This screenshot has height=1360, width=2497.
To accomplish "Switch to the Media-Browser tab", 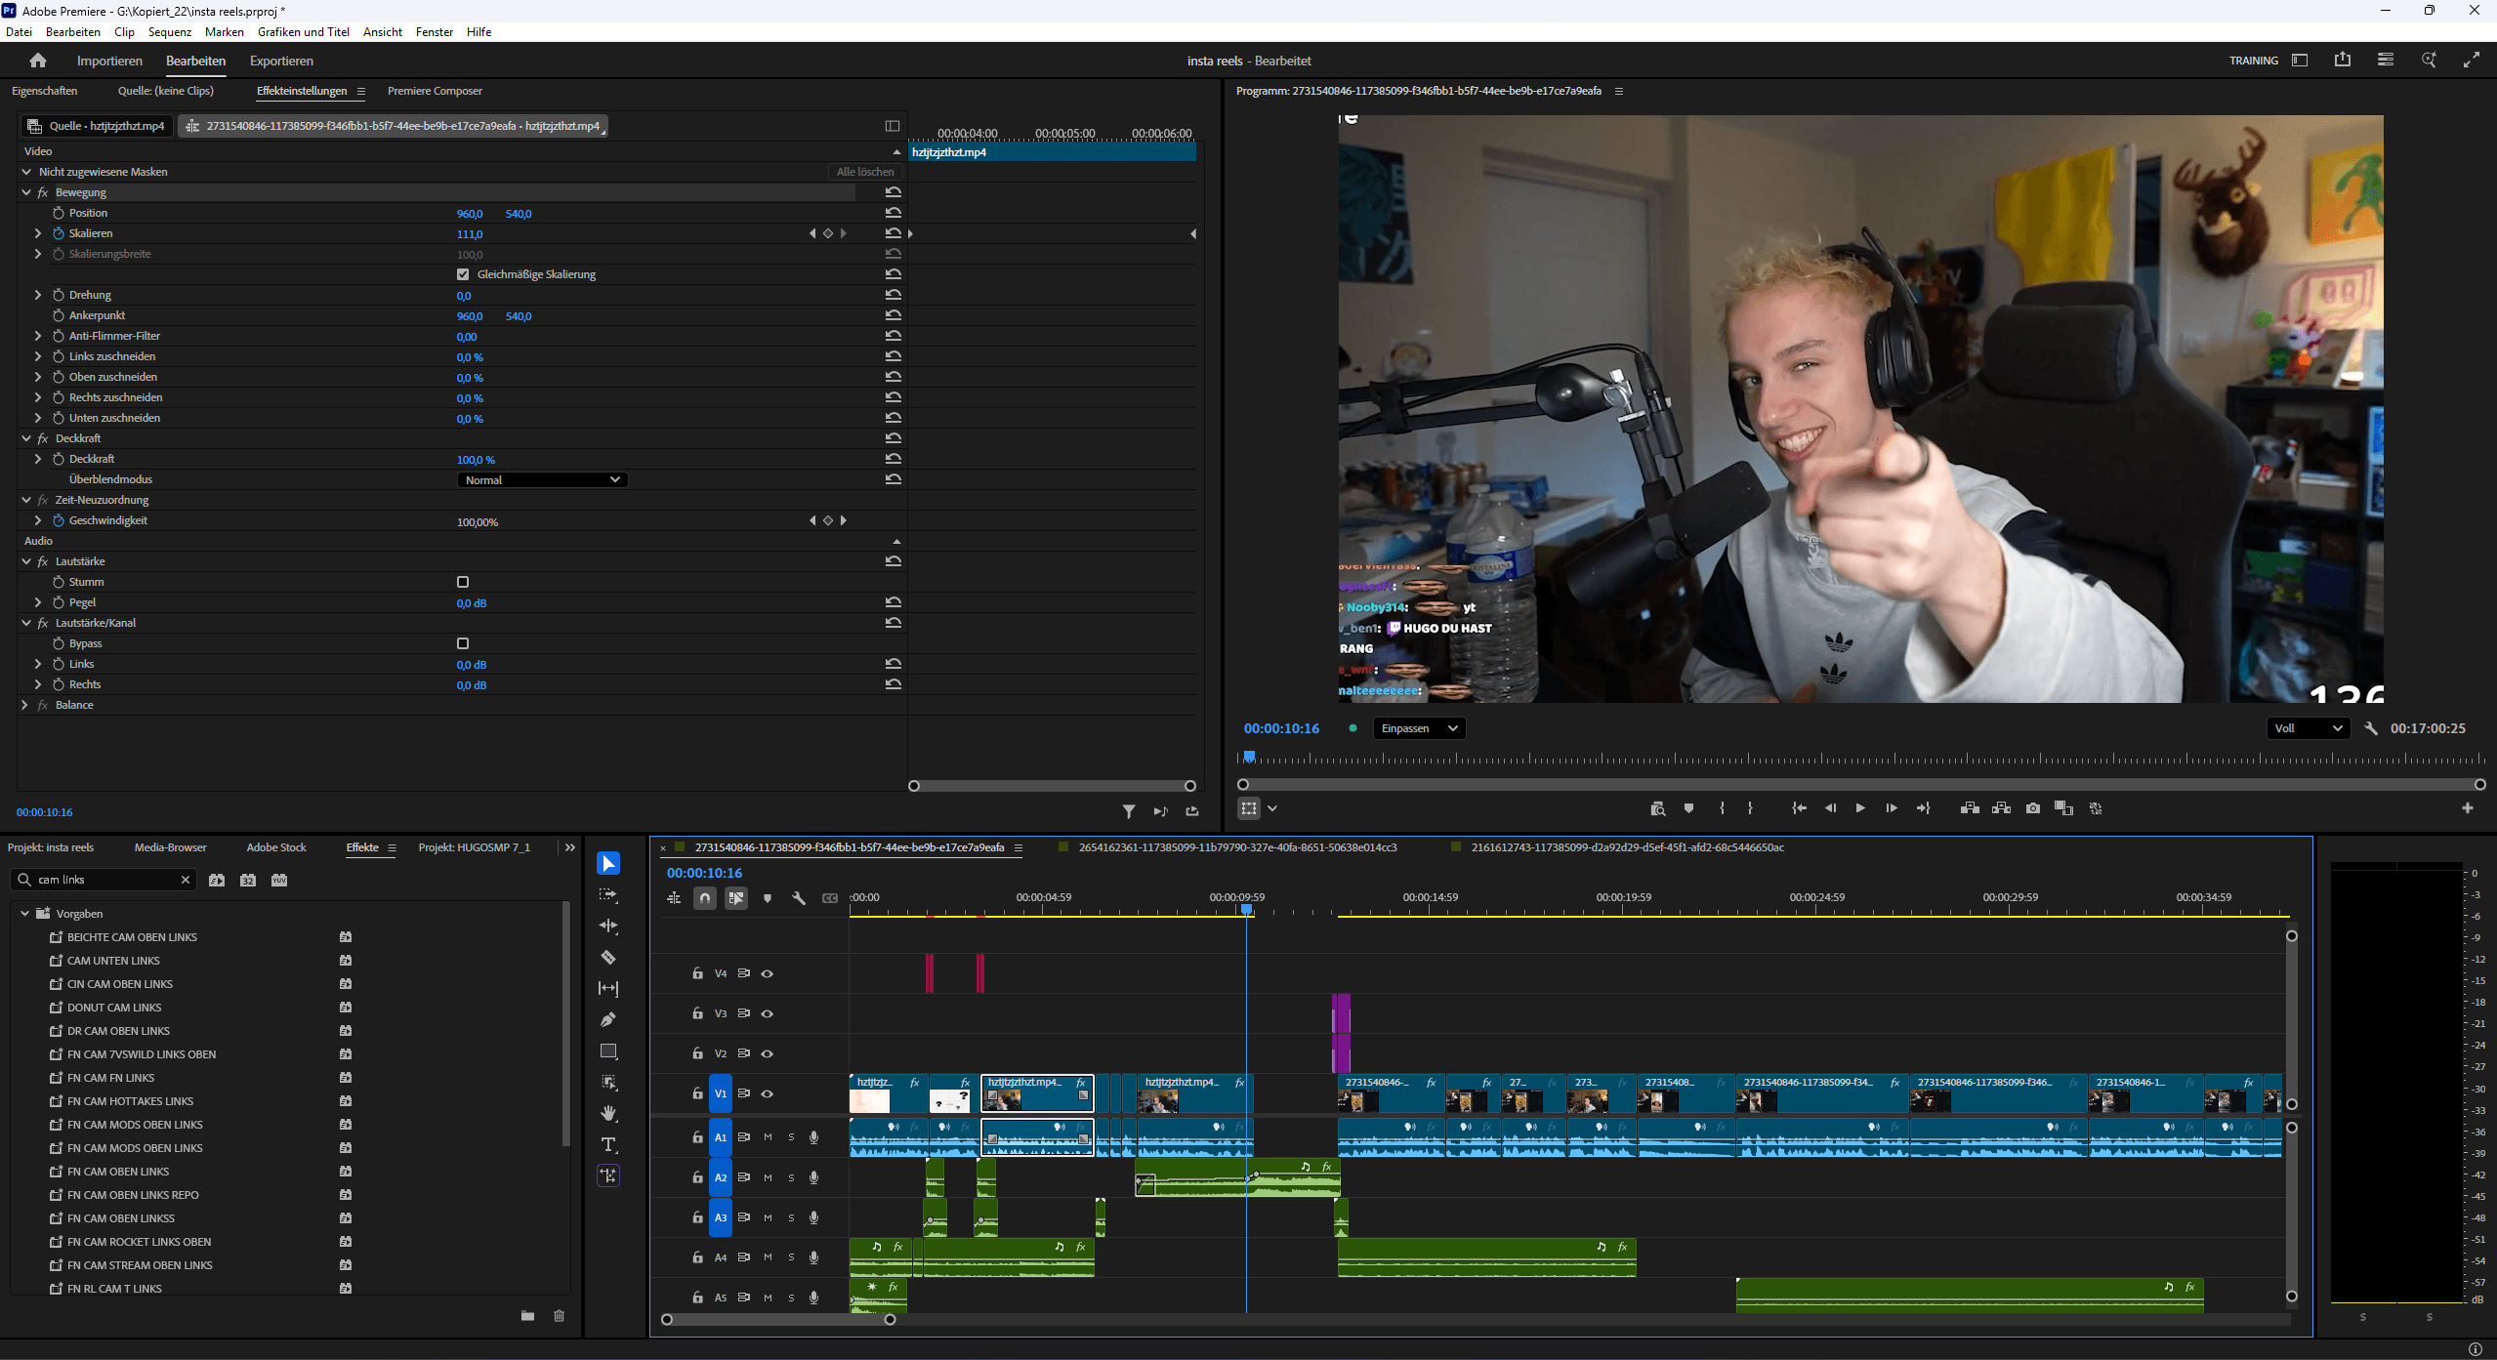I will (170, 847).
